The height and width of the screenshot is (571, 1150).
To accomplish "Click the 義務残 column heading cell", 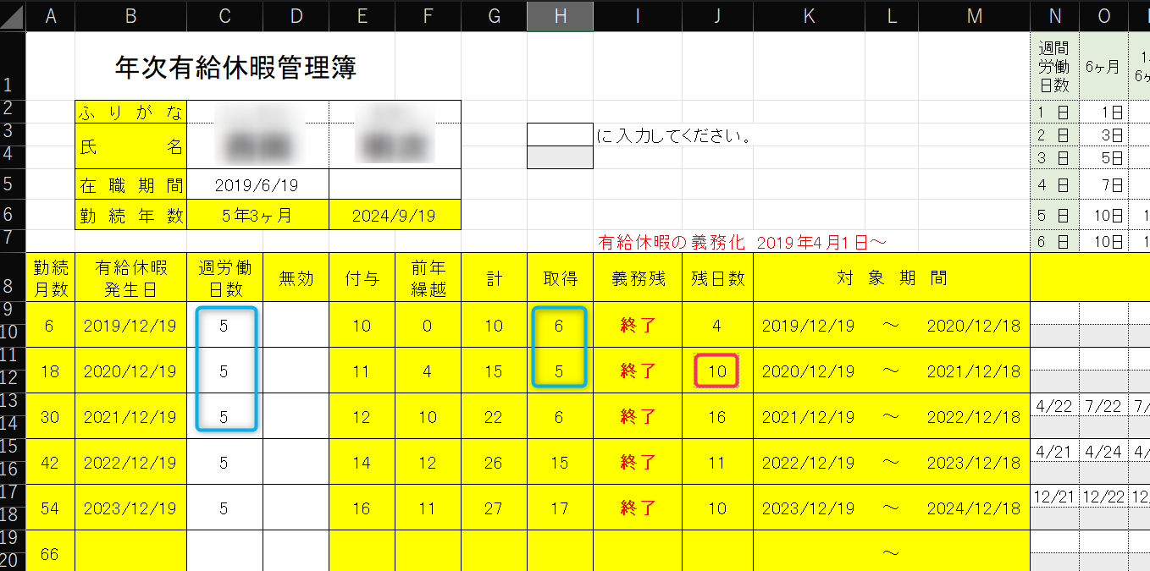I will [638, 277].
